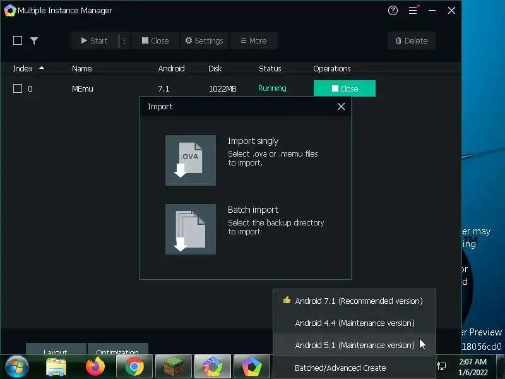Click the MEmu instance name

pos(83,88)
